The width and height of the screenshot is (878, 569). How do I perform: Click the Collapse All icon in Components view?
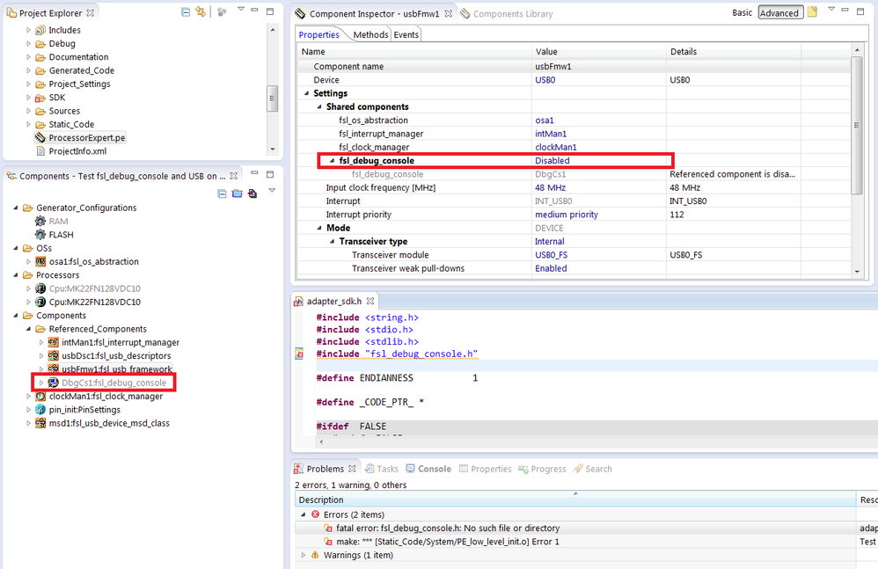pyautogui.click(x=223, y=193)
